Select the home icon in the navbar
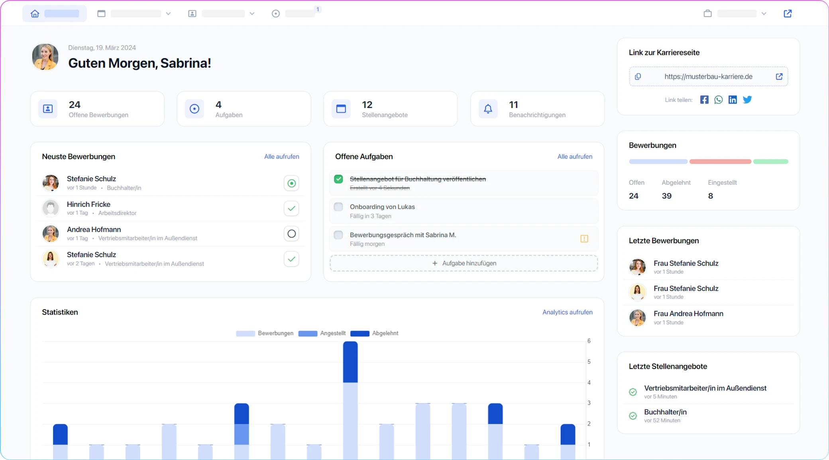 click(35, 13)
